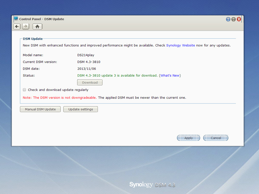Go forward with the right arrow button

click(26, 26)
